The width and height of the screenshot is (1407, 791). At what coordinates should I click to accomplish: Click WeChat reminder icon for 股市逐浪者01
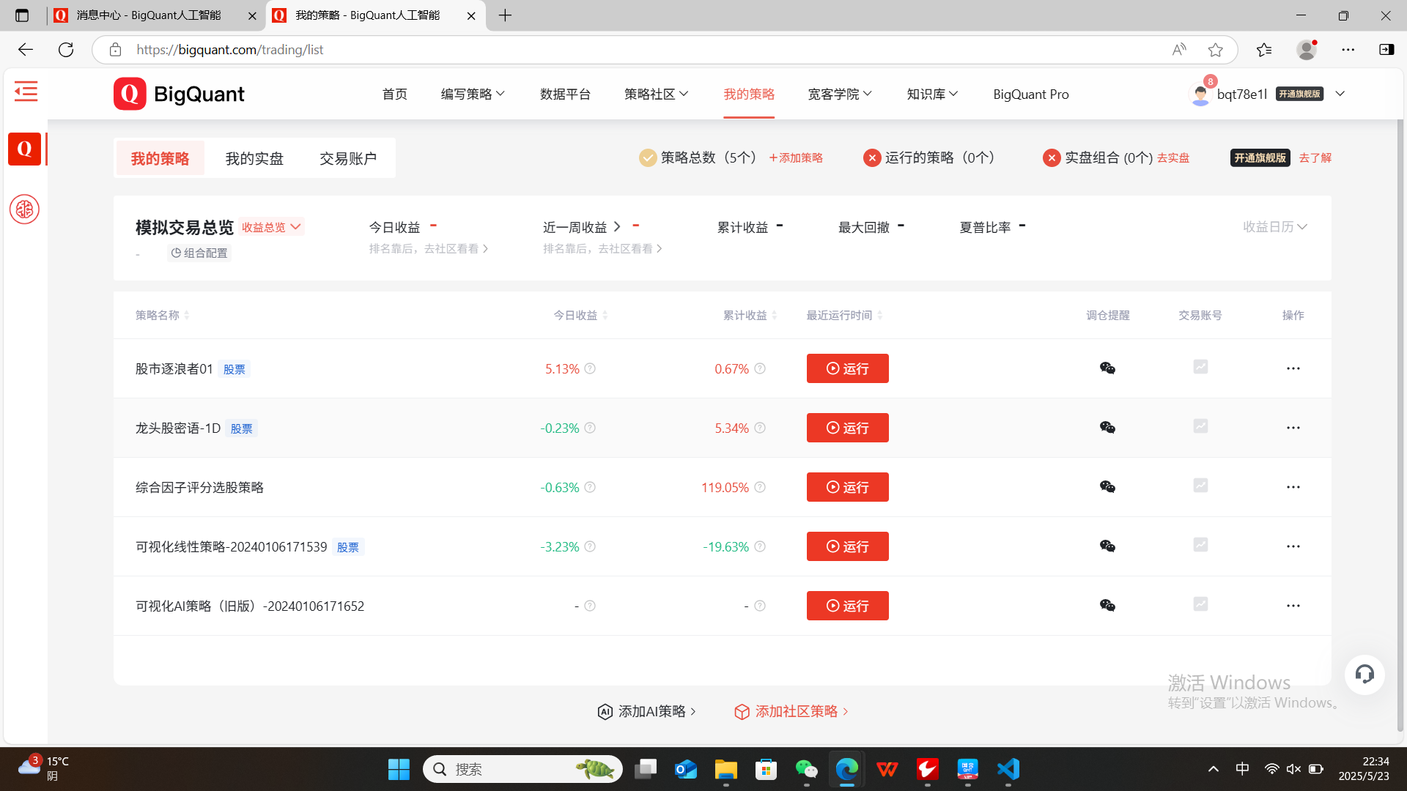(x=1107, y=368)
